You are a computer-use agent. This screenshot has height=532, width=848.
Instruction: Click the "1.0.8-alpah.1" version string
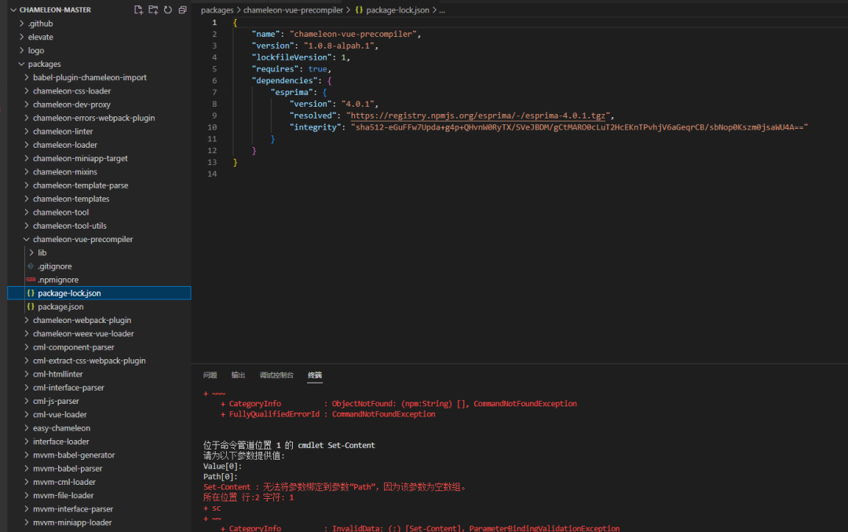[338, 46]
